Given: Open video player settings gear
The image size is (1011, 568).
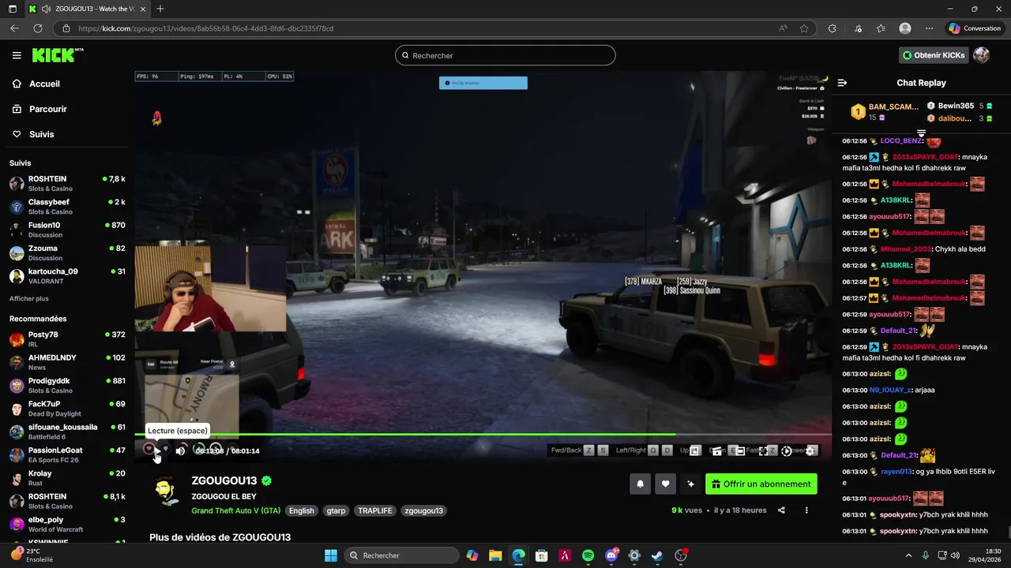Looking at the screenshot, I should [x=810, y=450].
